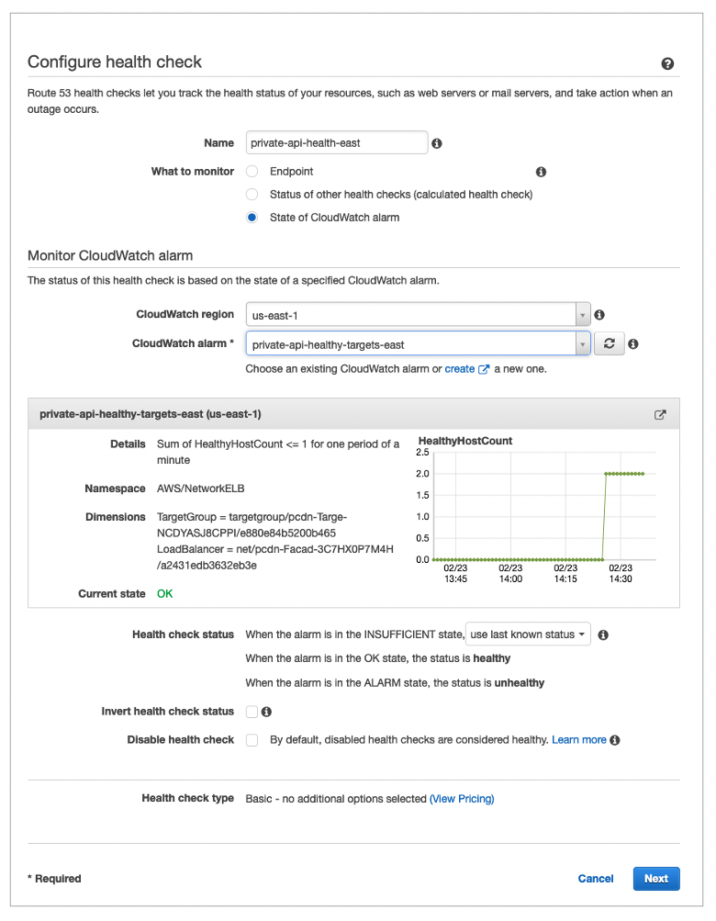The width and height of the screenshot is (716, 921).
Task: Choose Status of other health checks option
Action: [x=252, y=194]
